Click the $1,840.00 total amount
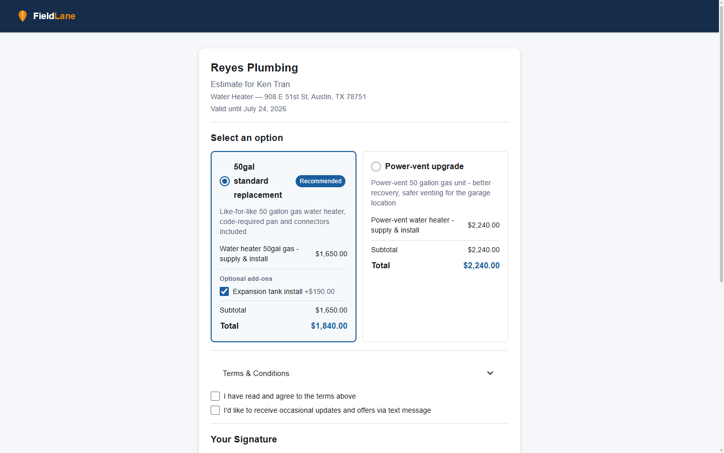Screen dimensions: 724x453 pos(329,326)
